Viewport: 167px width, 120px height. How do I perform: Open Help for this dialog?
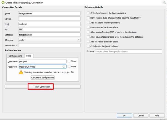[x=157, y=116]
